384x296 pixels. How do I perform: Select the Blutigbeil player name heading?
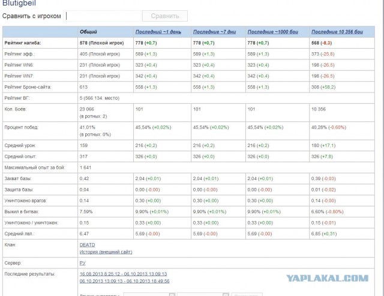tap(19, 3)
